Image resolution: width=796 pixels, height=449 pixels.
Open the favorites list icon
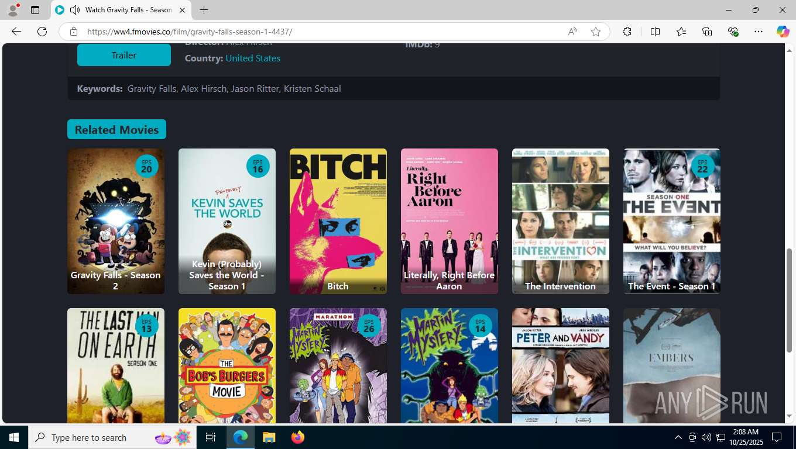click(x=681, y=32)
